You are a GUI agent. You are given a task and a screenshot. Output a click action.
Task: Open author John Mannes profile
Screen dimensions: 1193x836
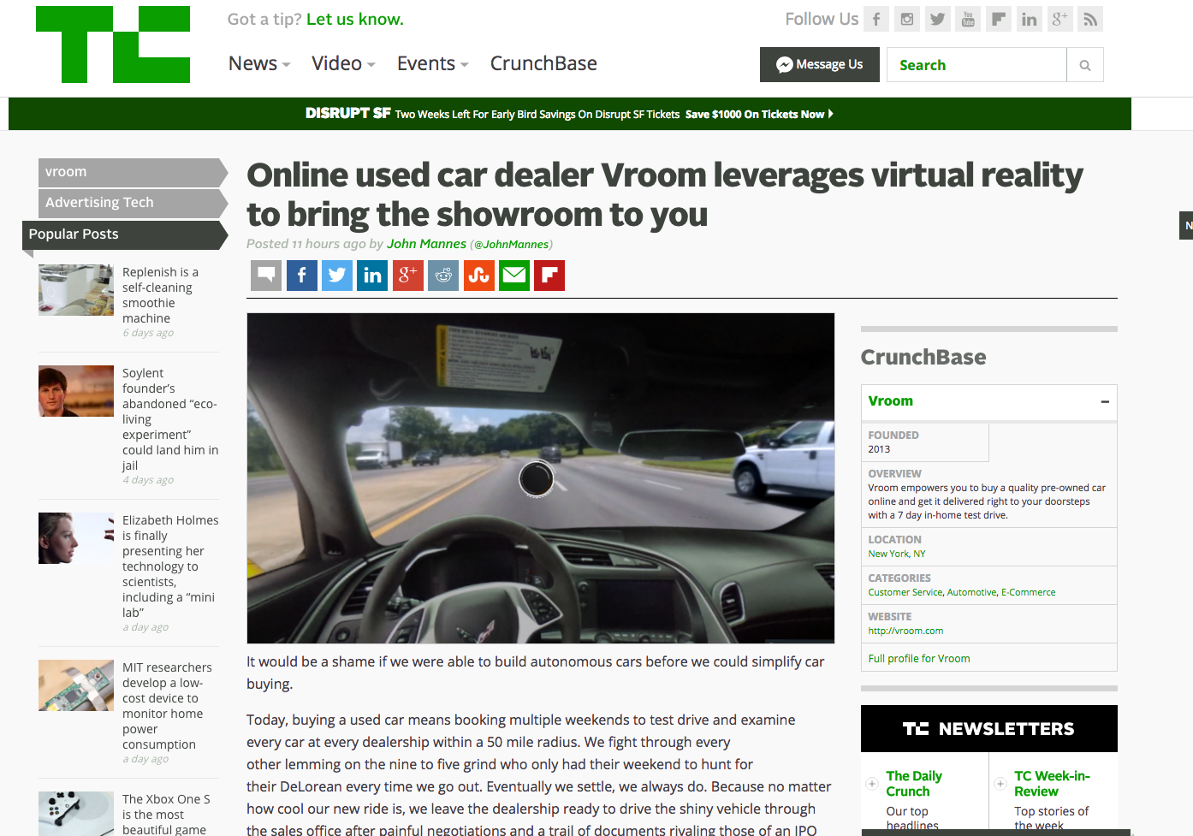pos(426,244)
